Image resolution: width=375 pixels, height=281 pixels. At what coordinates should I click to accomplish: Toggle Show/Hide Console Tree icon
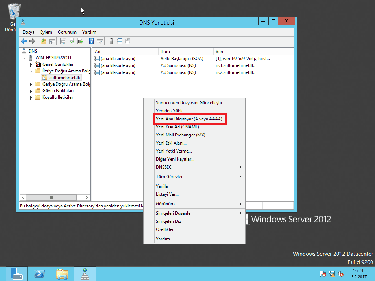[x=52, y=41]
